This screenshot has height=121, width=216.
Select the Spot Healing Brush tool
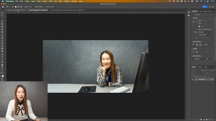pos(2,32)
